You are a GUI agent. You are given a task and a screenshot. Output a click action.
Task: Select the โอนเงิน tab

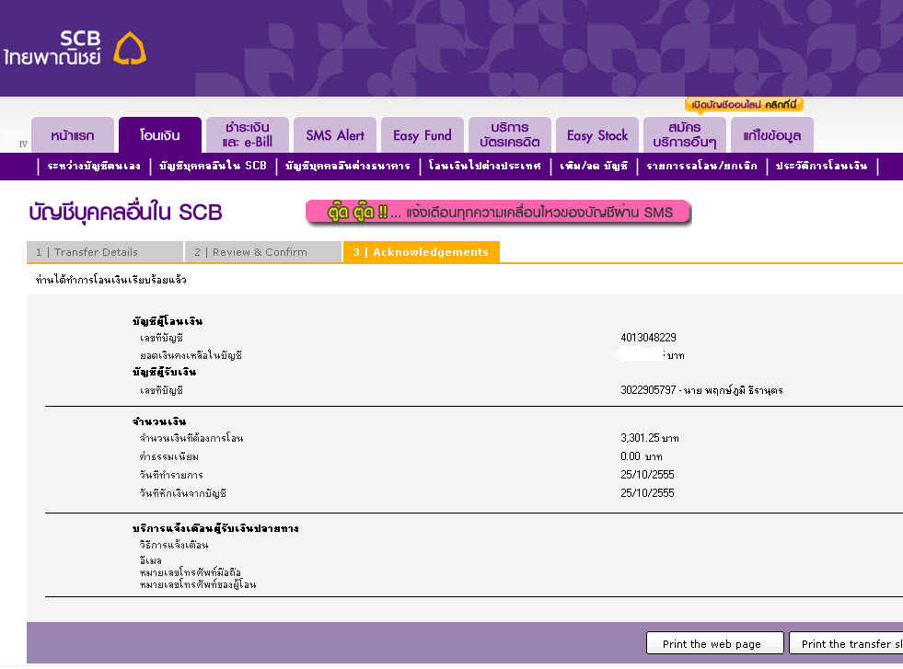(x=160, y=135)
